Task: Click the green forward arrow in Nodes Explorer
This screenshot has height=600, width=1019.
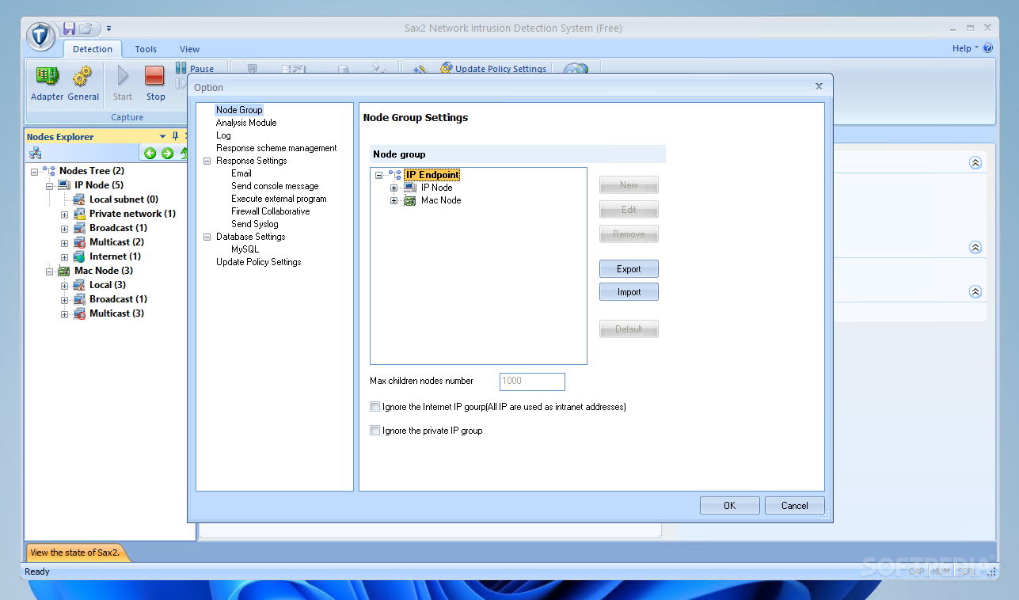Action: [x=167, y=153]
